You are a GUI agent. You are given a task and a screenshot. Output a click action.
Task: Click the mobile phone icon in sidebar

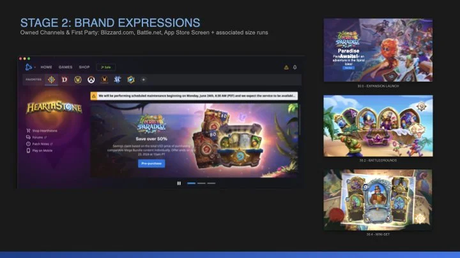[x=28, y=150]
